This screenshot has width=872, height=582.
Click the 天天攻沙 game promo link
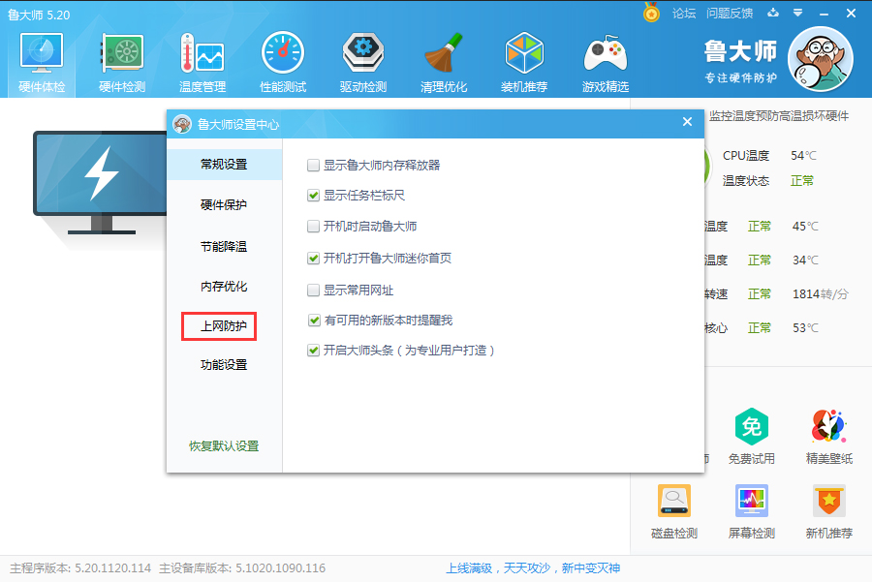[x=526, y=568]
